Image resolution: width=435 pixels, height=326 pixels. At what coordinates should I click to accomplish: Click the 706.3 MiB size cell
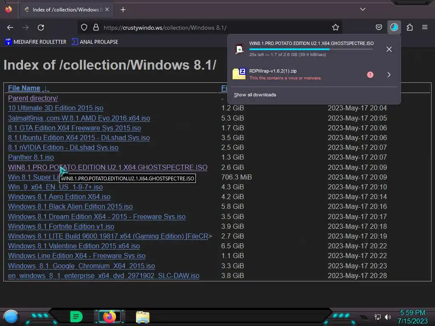click(236, 177)
